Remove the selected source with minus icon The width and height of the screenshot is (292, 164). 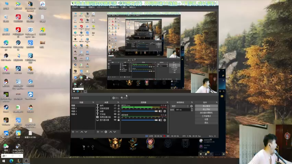coord(102,132)
